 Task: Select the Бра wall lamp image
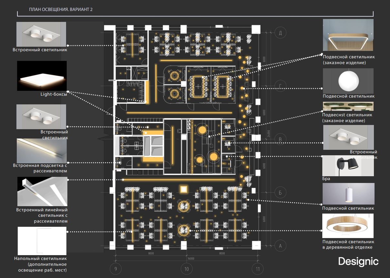(348, 166)
